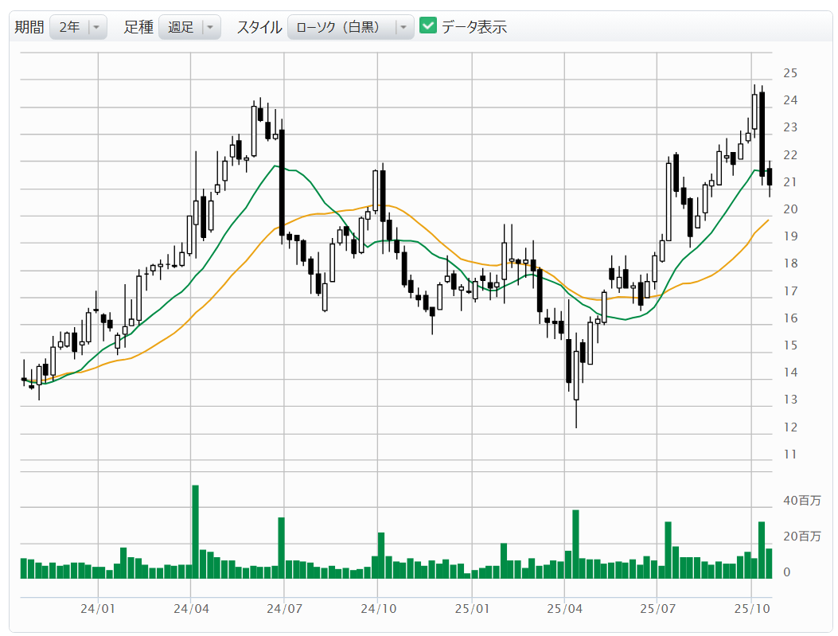Click the long black candlestick at 24/07
Viewport: 838px width, 636px height.
pyautogui.click(x=282, y=181)
